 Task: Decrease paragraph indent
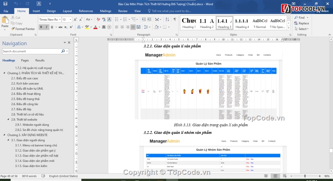(x=144, y=20)
